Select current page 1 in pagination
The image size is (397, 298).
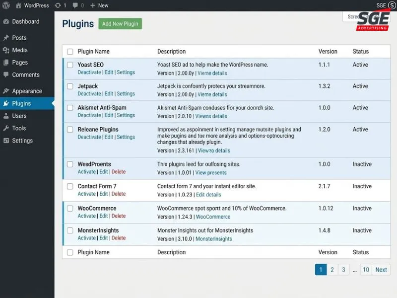(321, 270)
